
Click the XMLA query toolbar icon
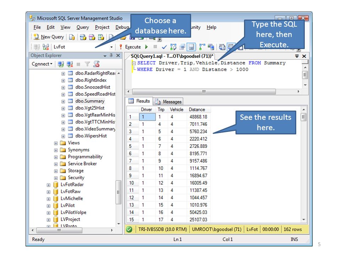tap(101, 37)
